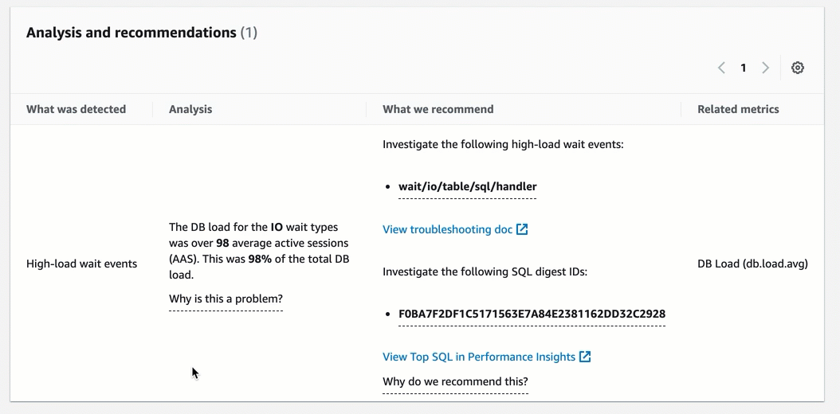The width and height of the screenshot is (840, 414).
Task: Click external link icon beside Performance Insights
Action: coord(585,357)
